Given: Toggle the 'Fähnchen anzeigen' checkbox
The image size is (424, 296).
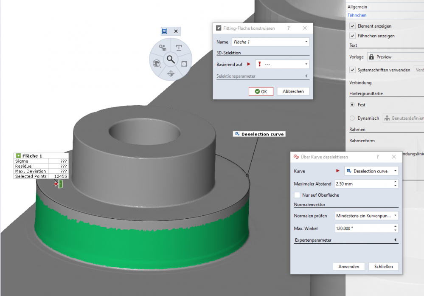Looking at the screenshot, I should (352, 36).
